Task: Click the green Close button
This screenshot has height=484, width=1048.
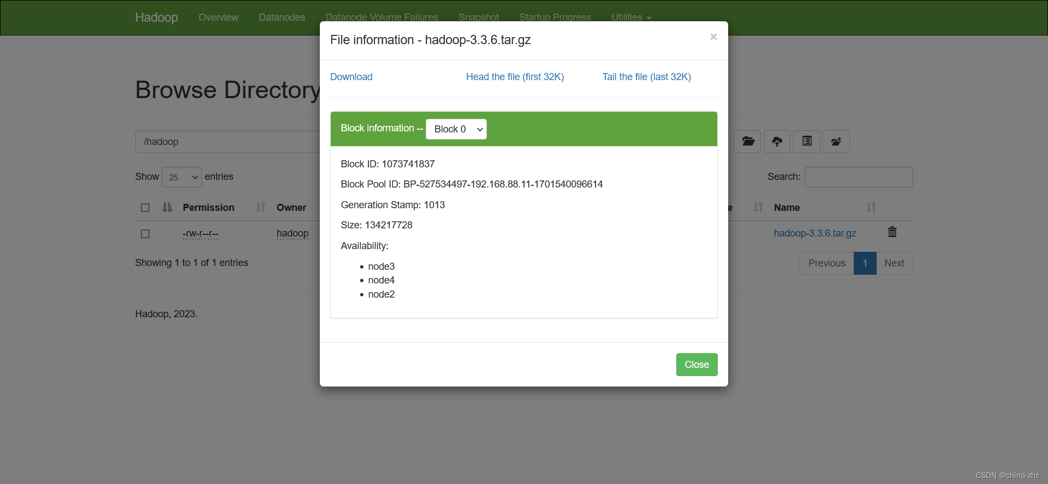Action: coord(696,365)
